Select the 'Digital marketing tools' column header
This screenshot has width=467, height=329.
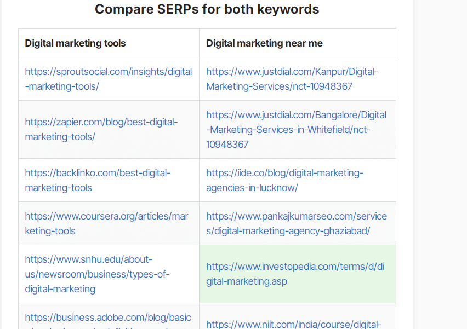point(75,43)
